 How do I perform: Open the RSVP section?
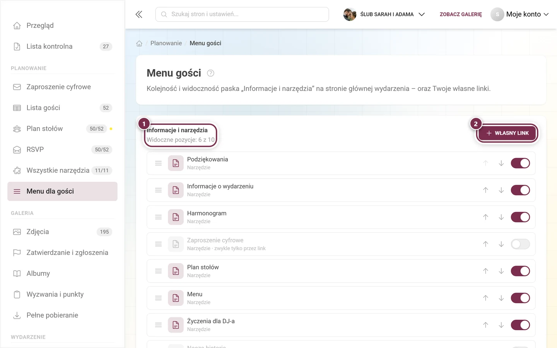pyautogui.click(x=62, y=150)
